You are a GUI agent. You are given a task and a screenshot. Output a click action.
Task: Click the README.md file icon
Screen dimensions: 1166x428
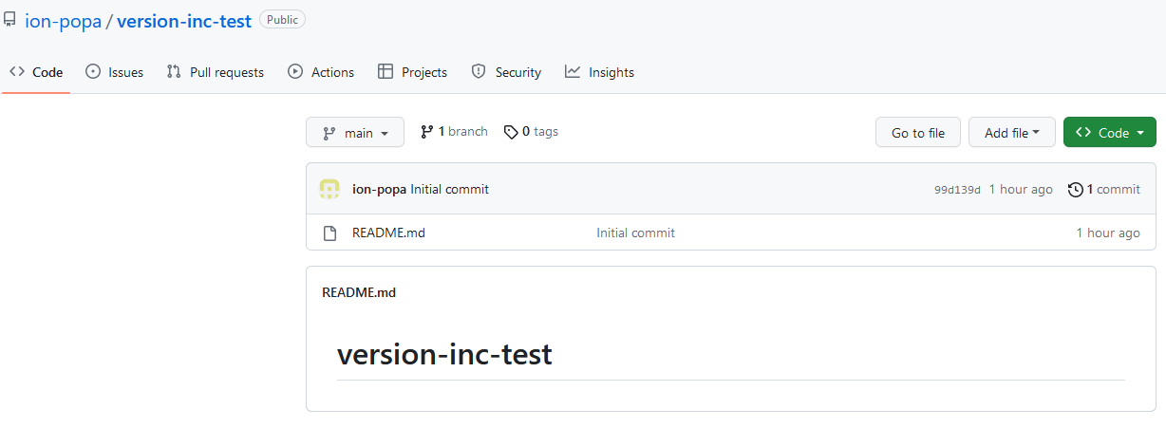[329, 233]
